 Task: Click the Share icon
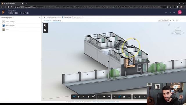pyautogui.click(x=174, y=20)
